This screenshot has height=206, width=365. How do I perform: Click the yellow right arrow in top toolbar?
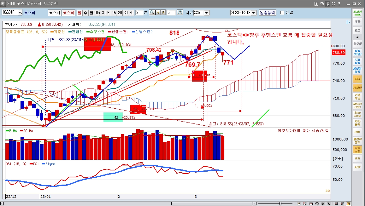(x=163, y=13)
